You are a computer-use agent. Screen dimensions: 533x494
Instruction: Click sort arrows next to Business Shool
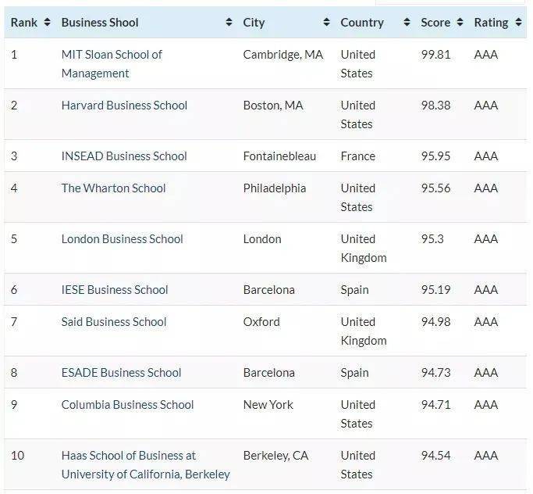tap(229, 23)
